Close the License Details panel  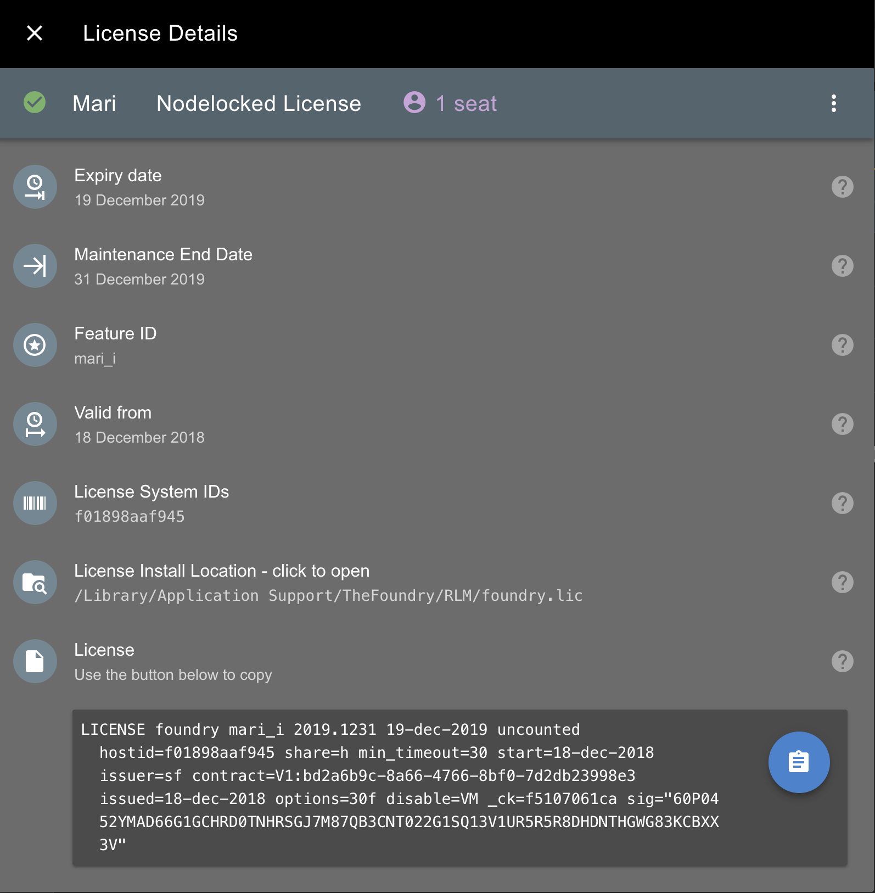pos(35,33)
